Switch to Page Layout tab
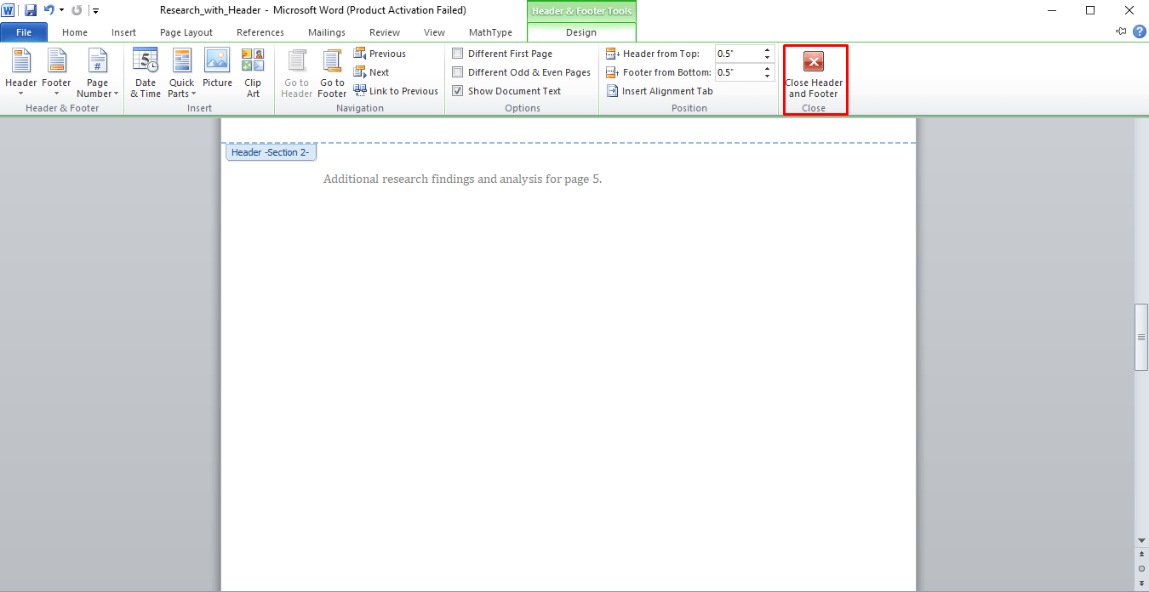Screen dimensions: 1149x592 point(186,32)
